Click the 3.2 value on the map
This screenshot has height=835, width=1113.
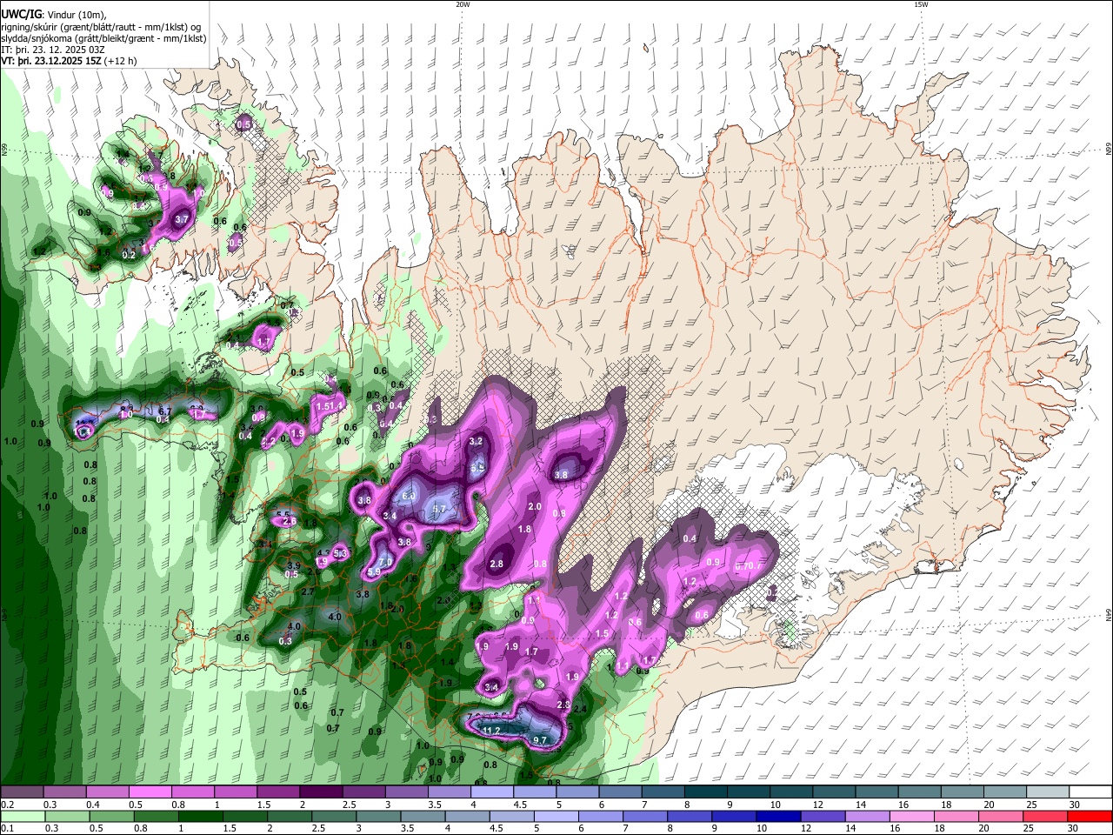click(476, 442)
